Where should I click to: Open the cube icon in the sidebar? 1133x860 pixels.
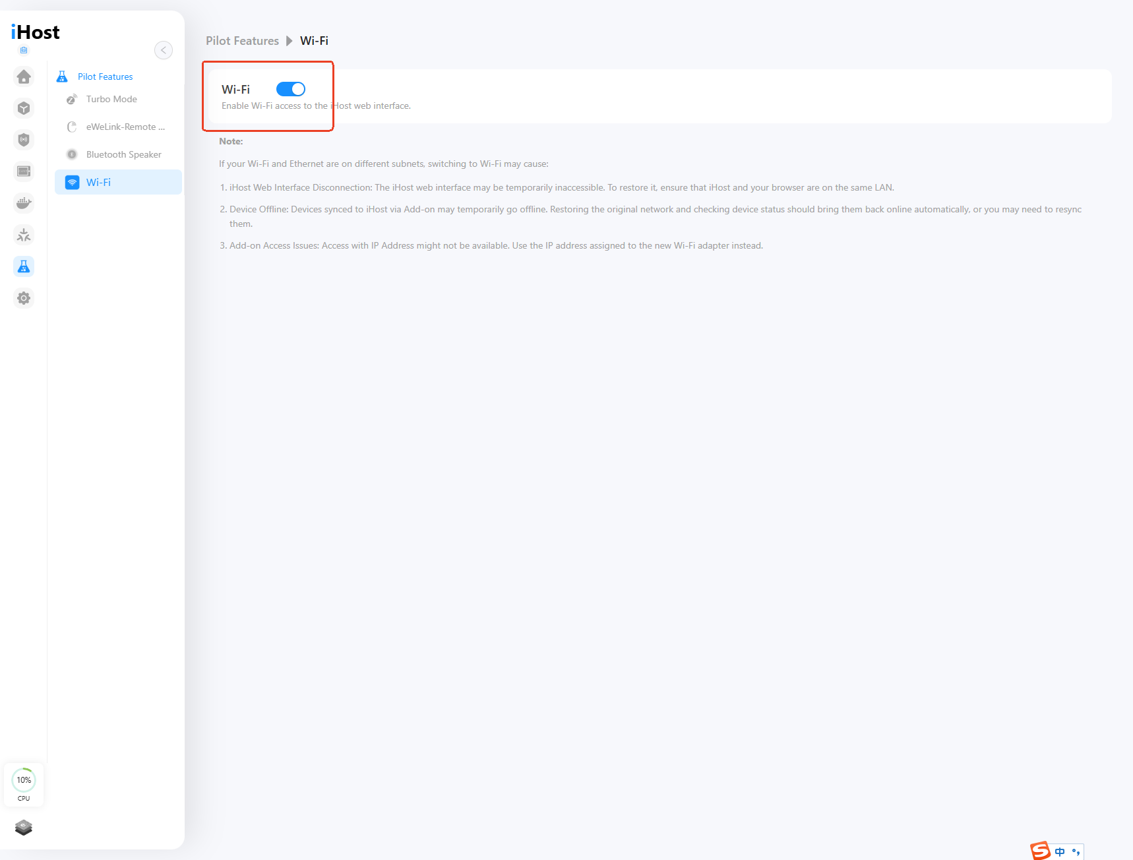coord(24,108)
